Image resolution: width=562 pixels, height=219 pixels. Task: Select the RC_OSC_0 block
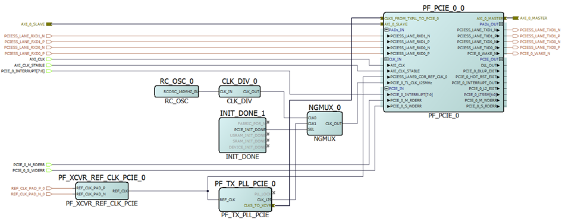click(x=177, y=91)
